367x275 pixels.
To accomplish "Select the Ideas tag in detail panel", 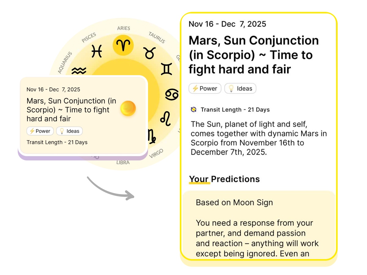I will [240, 89].
